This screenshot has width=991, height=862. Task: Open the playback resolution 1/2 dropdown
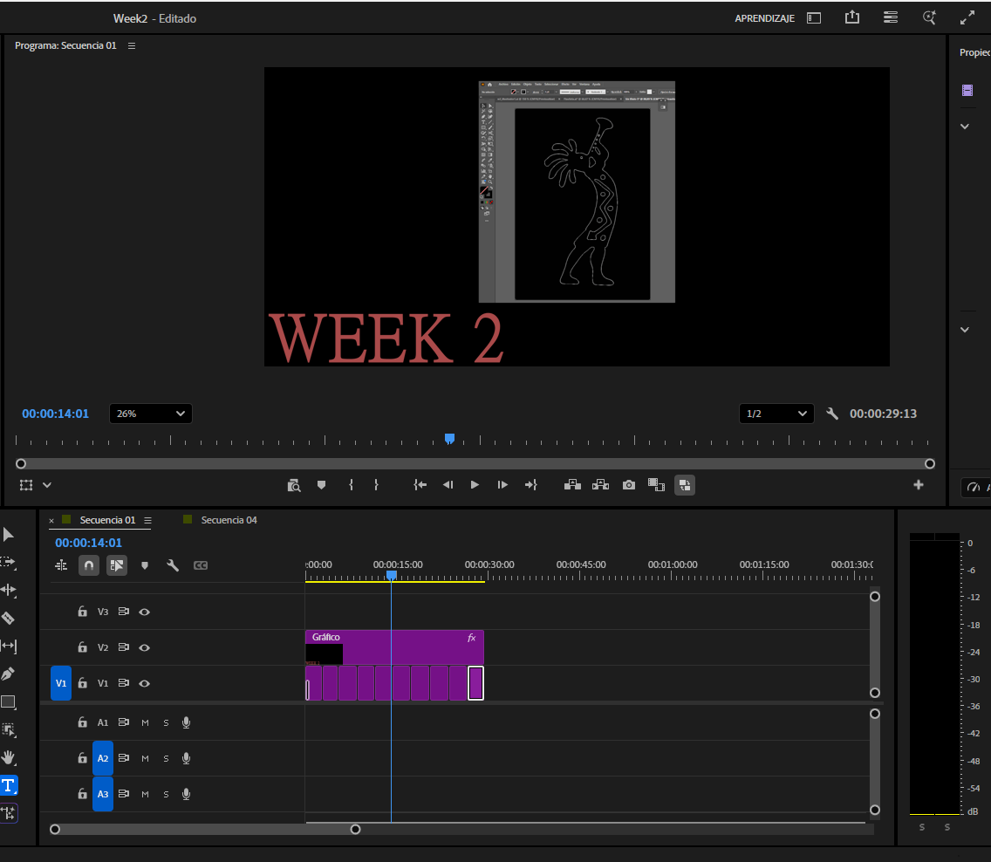coord(776,414)
